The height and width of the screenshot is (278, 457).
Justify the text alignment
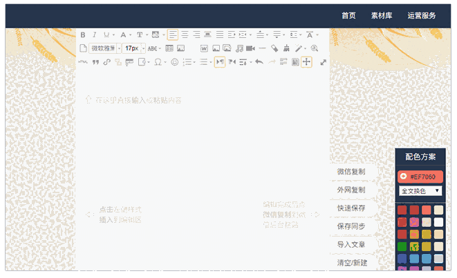click(x=220, y=35)
